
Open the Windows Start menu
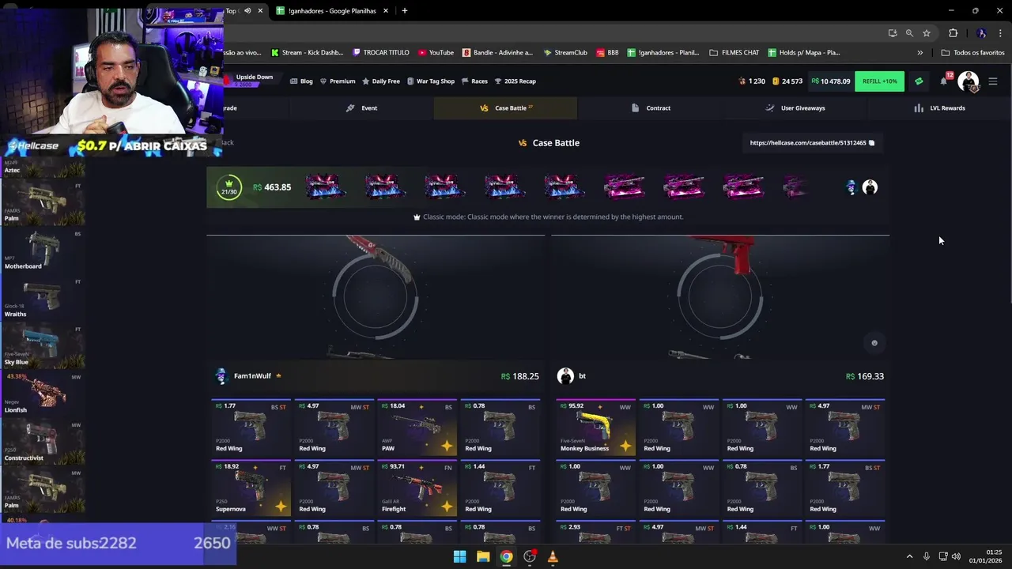click(x=459, y=556)
